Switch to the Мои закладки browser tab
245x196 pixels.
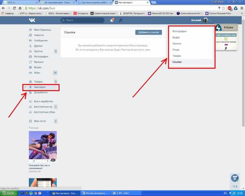coord(131,2)
